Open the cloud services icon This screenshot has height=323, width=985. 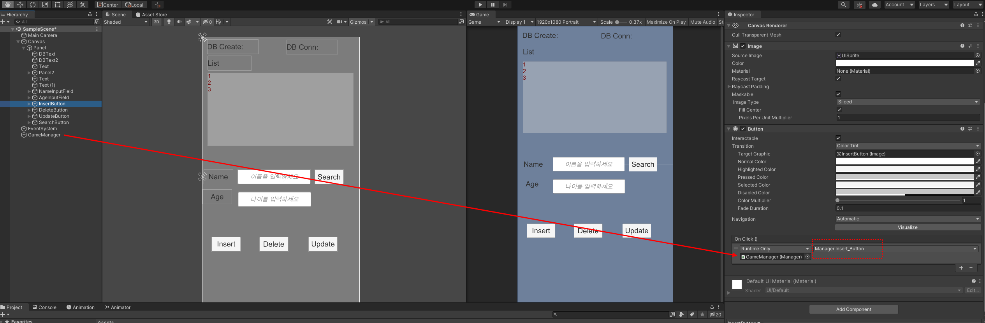pyautogui.click(x=875, y=5)
